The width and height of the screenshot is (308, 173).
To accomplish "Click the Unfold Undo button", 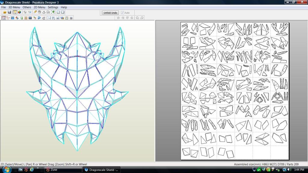I will (x=110, y=13).
